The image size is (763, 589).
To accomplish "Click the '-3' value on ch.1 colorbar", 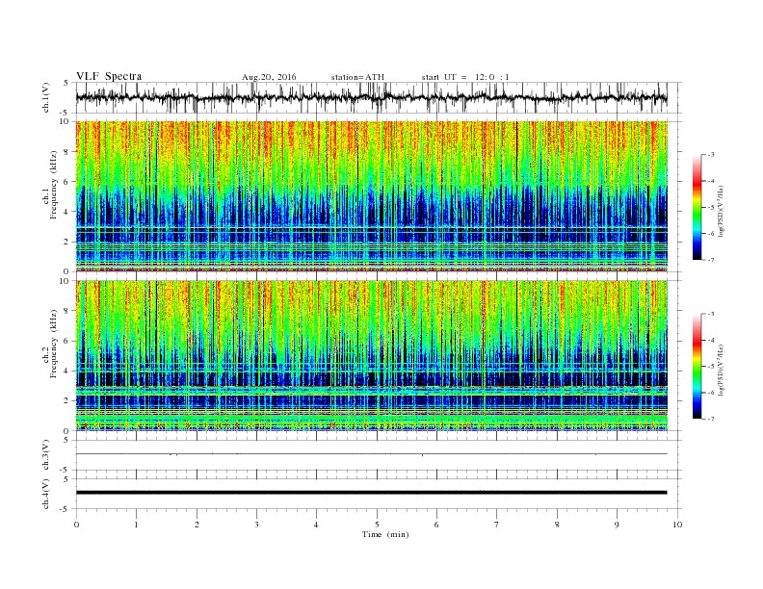I will (710, 155).
